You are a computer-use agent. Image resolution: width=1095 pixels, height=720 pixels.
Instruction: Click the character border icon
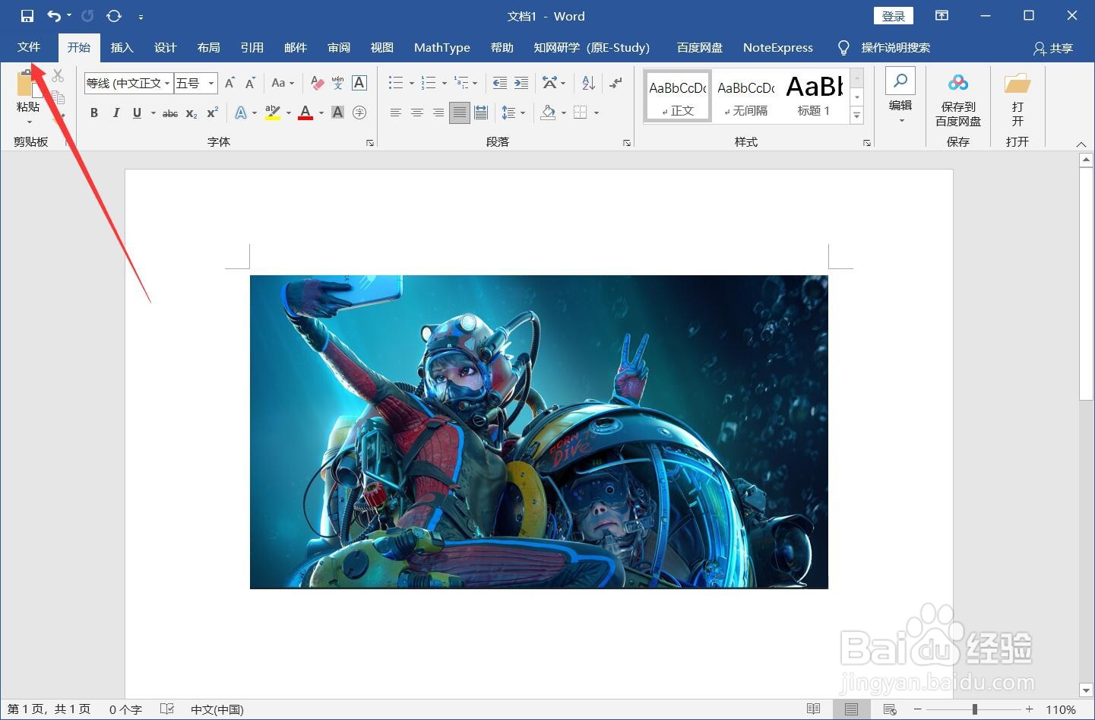pyautogui.click(x=359, y=83)
